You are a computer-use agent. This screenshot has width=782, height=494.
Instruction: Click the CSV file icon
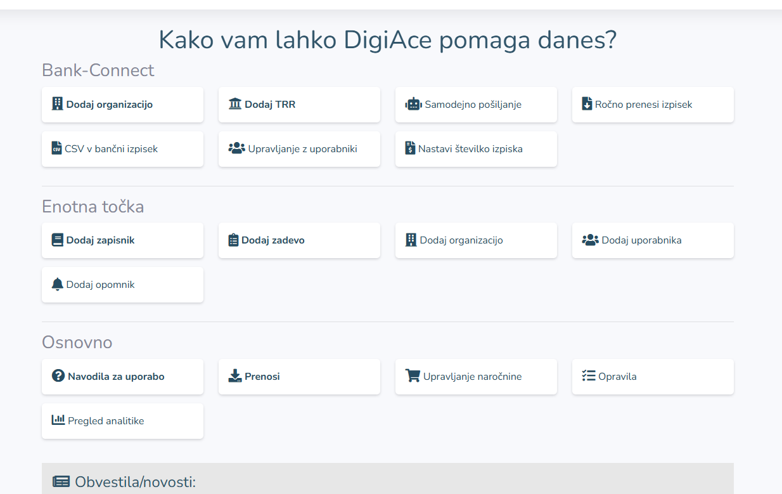56,149
